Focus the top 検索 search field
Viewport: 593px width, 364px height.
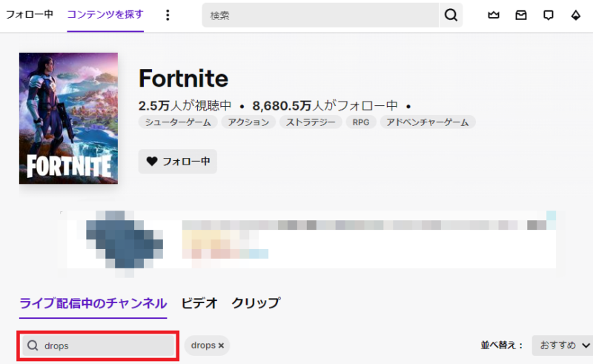point(320,15)
